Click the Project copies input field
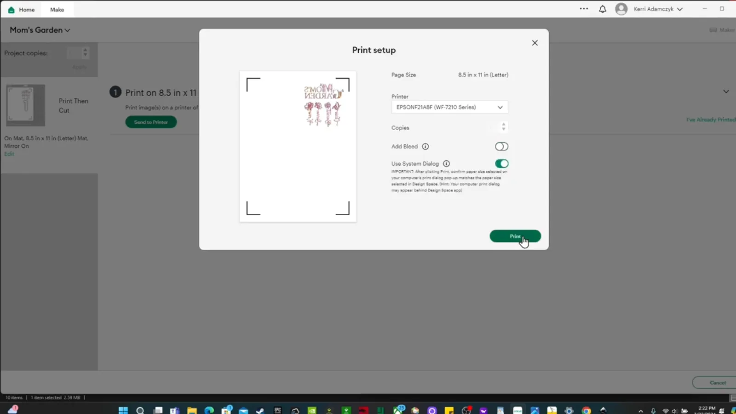 coord(74,53)
